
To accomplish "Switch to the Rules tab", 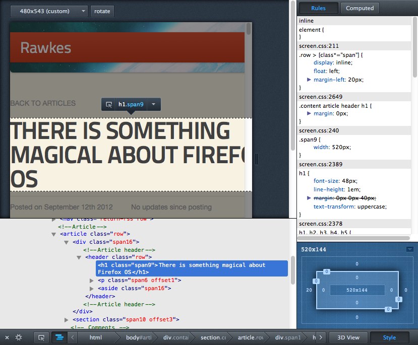I will pos(318,8).
